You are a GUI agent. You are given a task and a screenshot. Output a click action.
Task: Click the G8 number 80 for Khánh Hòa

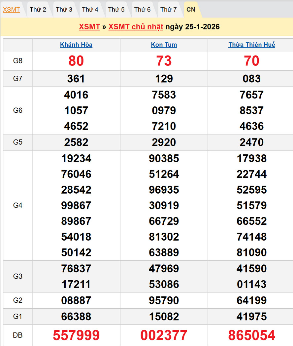[76, 61]
